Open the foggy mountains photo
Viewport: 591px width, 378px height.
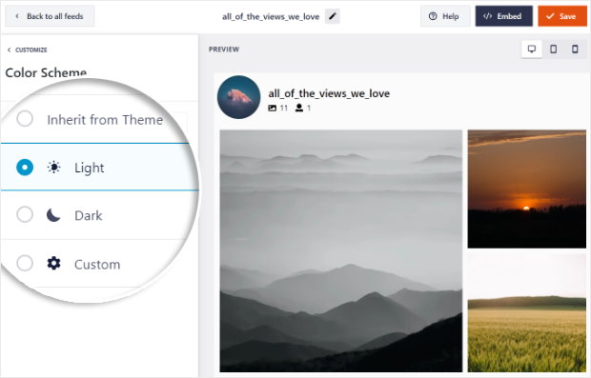(340, 250)
